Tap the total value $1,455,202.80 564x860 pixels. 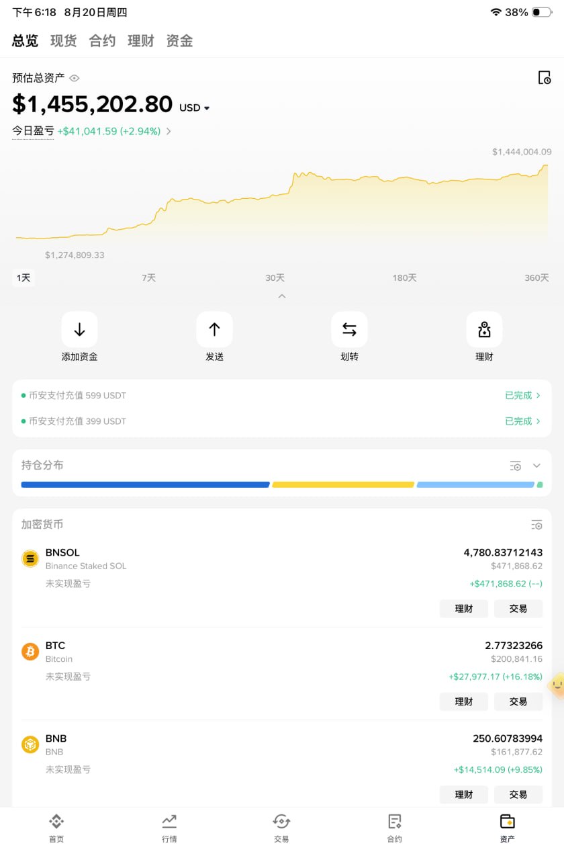click(93, 104)
